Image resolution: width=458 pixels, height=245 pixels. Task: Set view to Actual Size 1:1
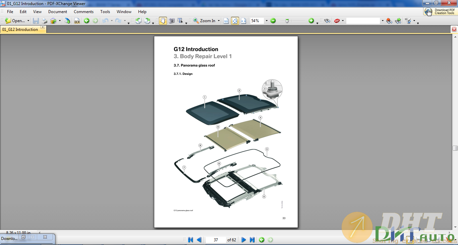[226, 21]
